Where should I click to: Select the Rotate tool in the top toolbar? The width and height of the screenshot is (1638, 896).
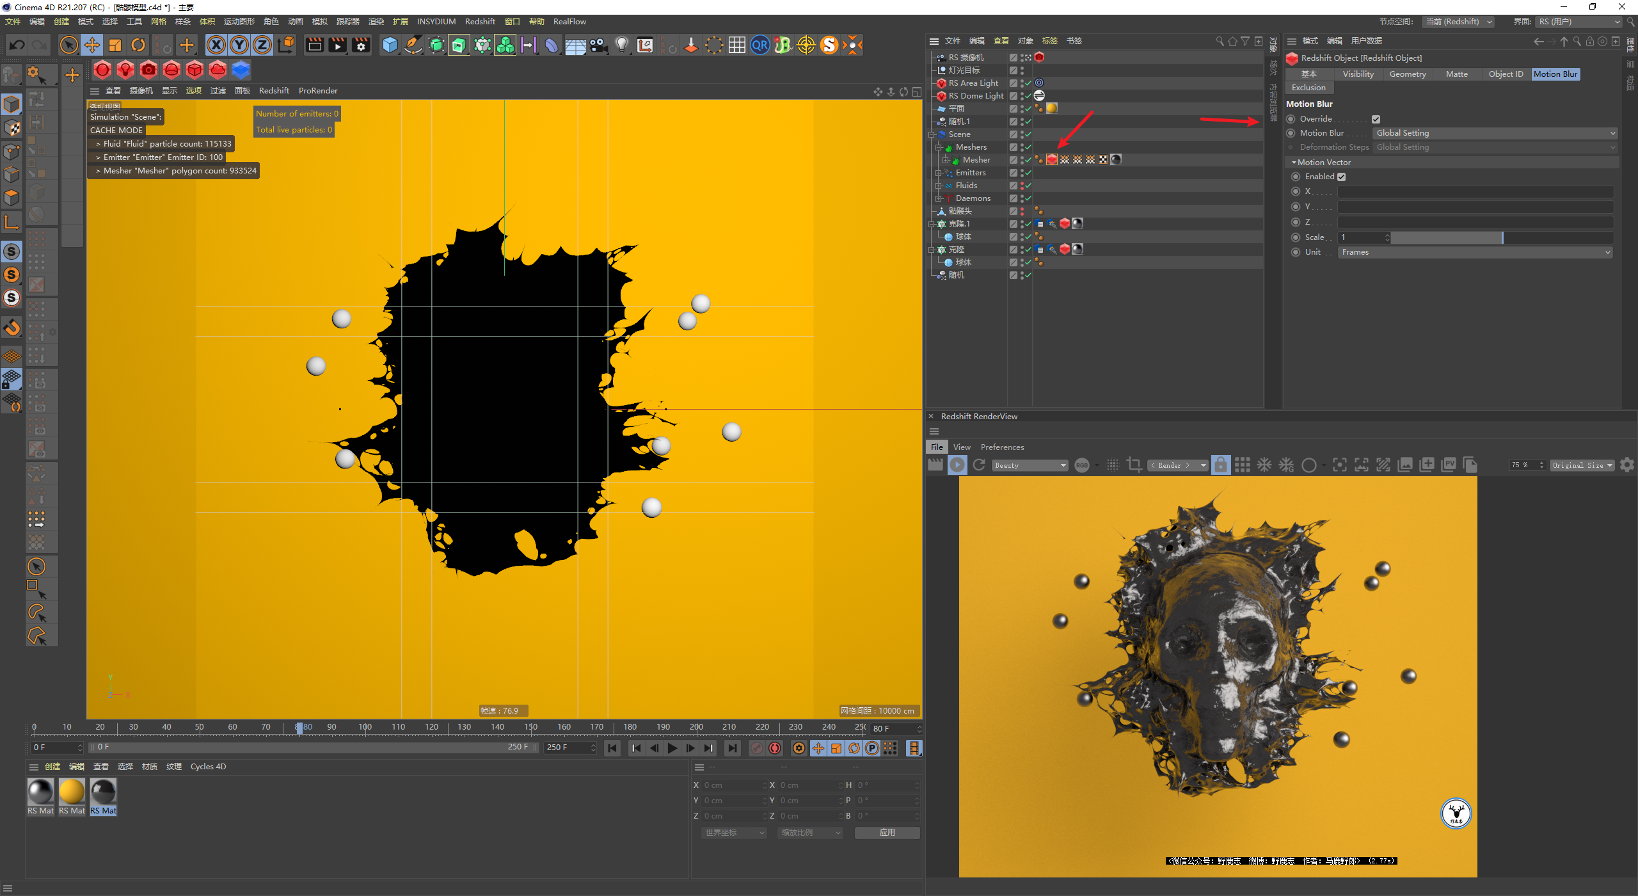point(138,45)
